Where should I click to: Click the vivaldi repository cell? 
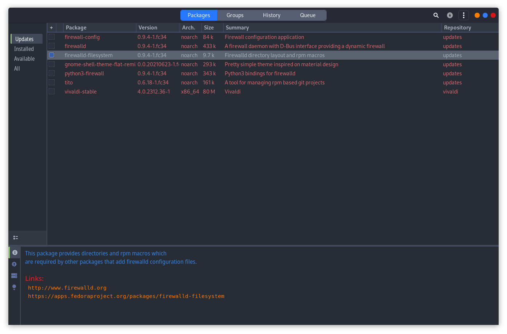point(451,92)
